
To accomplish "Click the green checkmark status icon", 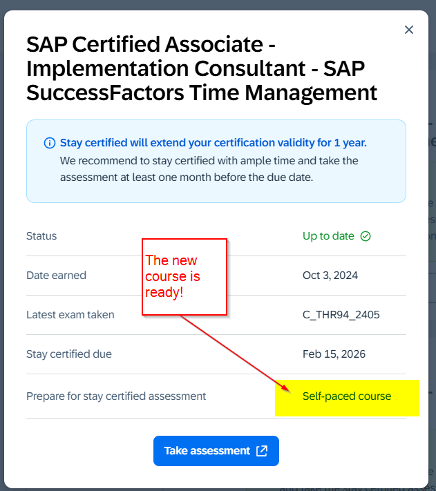I will (366, 236).
